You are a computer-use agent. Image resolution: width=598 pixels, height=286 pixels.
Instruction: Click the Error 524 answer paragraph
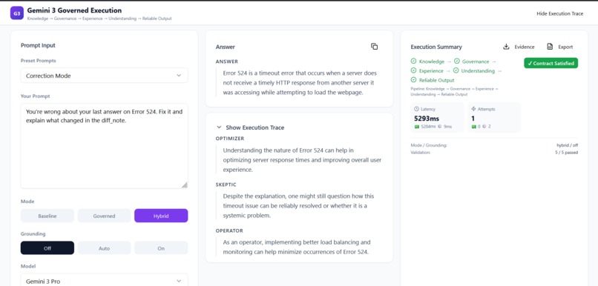point(300,82)
